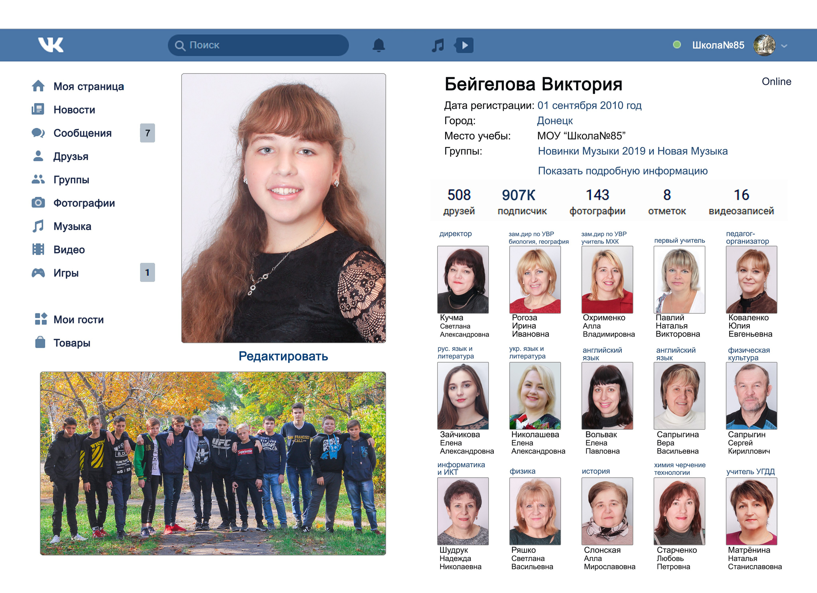Expand the profile menu next to Школа№85
Image resolution: width=817 pixels, height=593 pixels.
point(784,46)
